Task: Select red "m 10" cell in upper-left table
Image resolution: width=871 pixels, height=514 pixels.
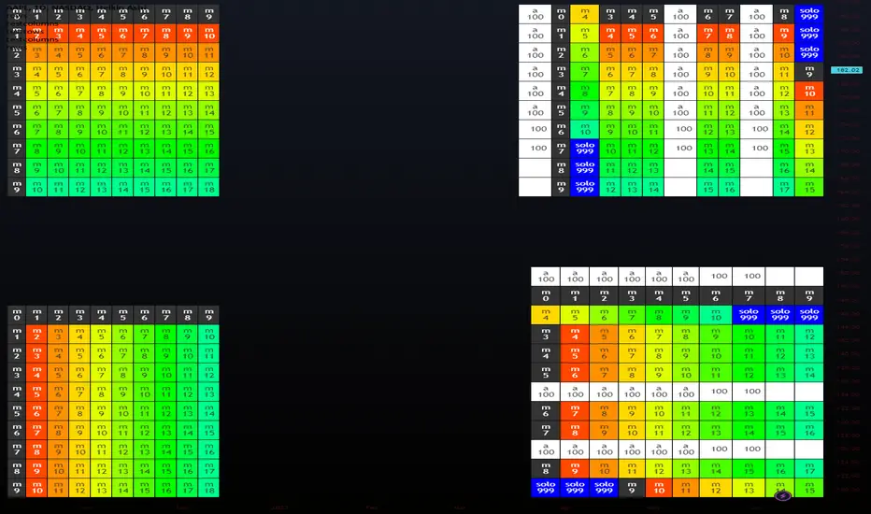Action: pyautogui.click(x=208, y=34)
